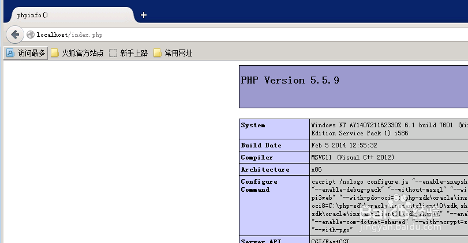Click the 访问最多 magnifier icon
The height and width of the screenshot is (243, 468).
tap(10, 53)
